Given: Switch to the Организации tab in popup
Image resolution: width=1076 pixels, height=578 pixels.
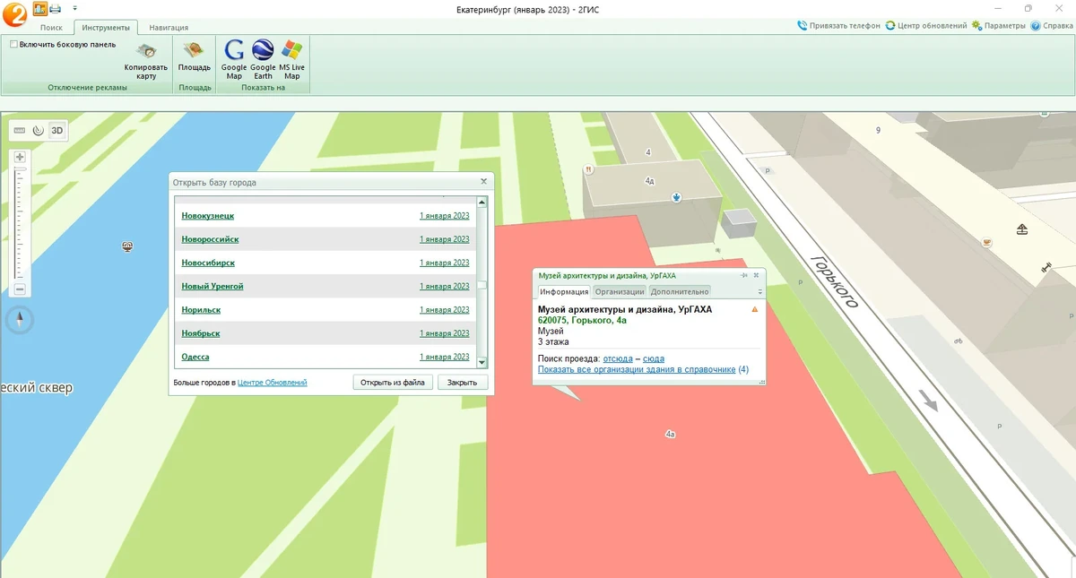Looking at the screenshot, I should (x=620, y=291).
